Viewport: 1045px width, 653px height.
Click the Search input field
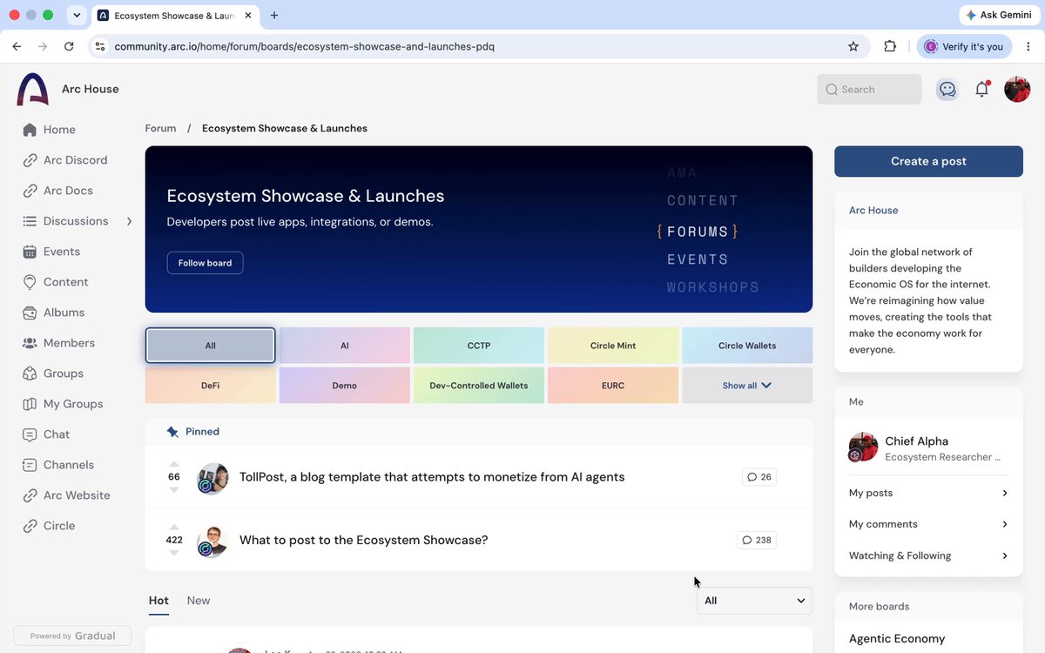point(869,89)
